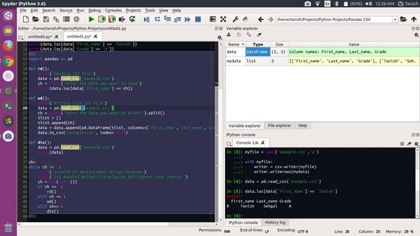The image size is (420, 236).
Task: Save the current file
Action: pyautogui.click(x=46, y=19)
